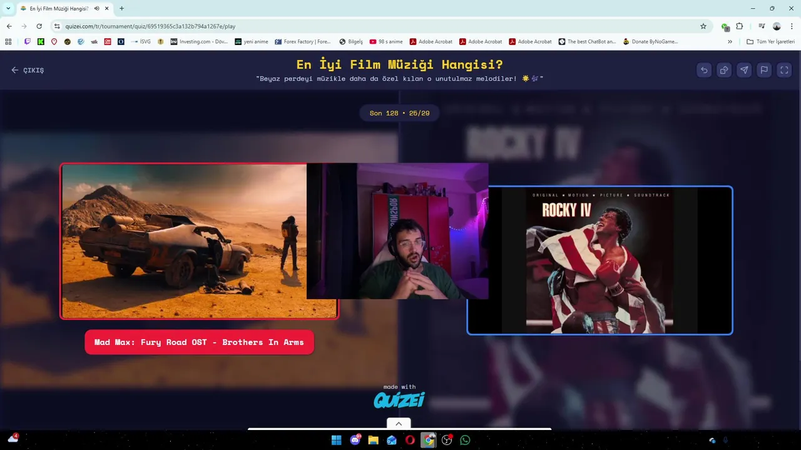Open the Tüm Yer İşaretleri folder
Image resolution: width=801 pixels, height=450 pixels.
(770, 42)
